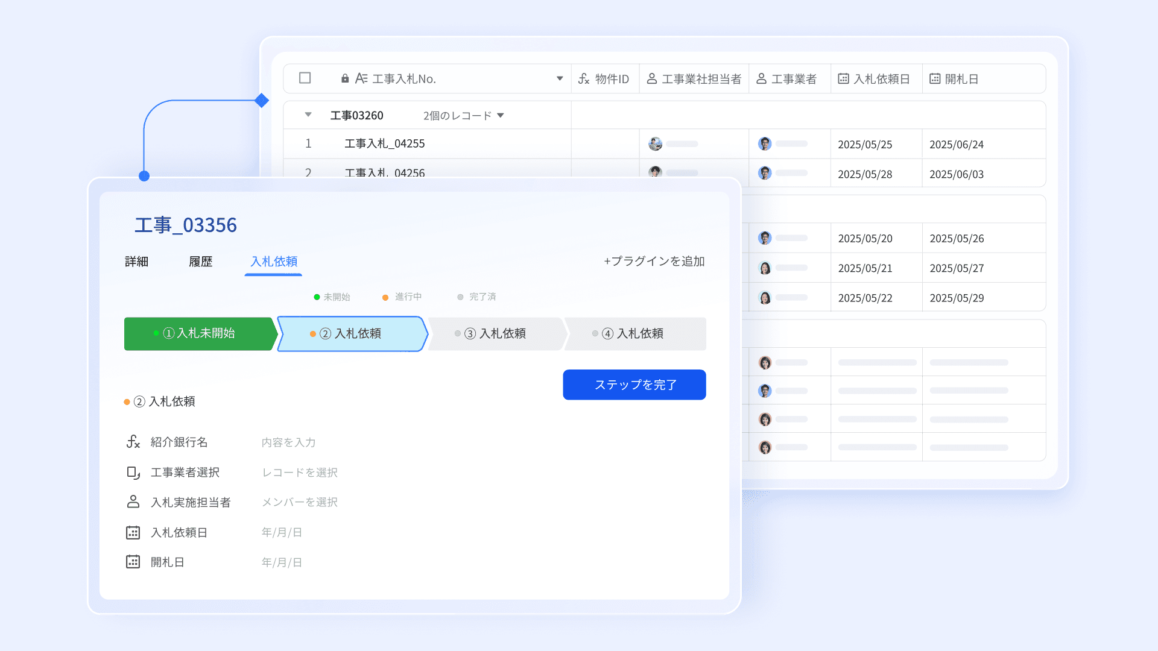This screenshot has width=1158, height=651.
Task: Click formula icon next to 紹介銀行名
Action: 133,442
